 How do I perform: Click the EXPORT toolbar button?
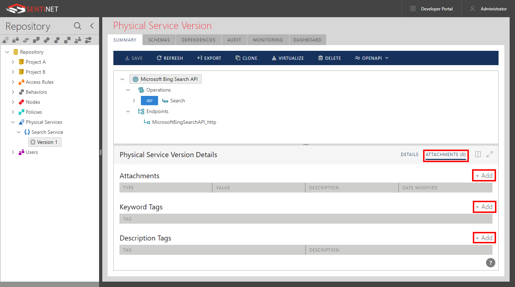209,58
